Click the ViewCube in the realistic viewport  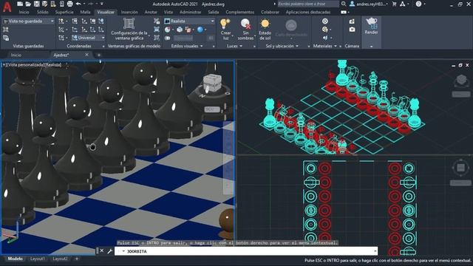click(212, 83)
